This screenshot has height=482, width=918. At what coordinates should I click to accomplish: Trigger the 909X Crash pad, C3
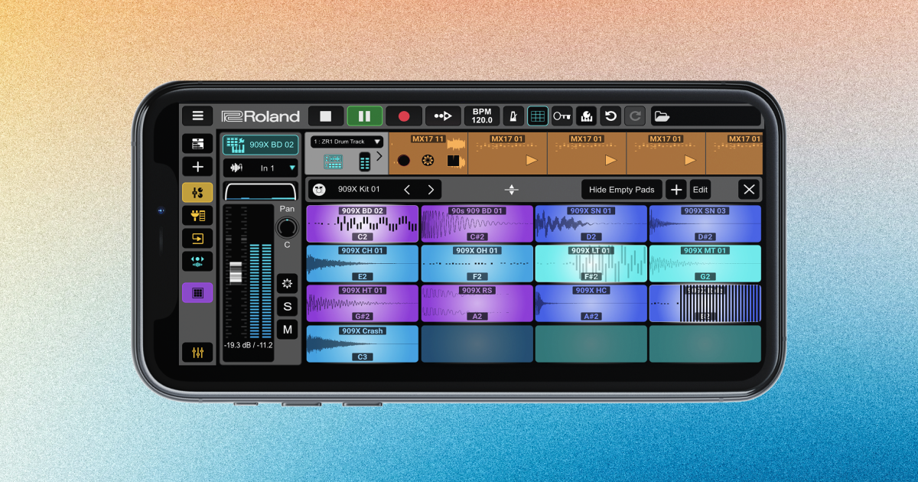click(x=363, y=344)
